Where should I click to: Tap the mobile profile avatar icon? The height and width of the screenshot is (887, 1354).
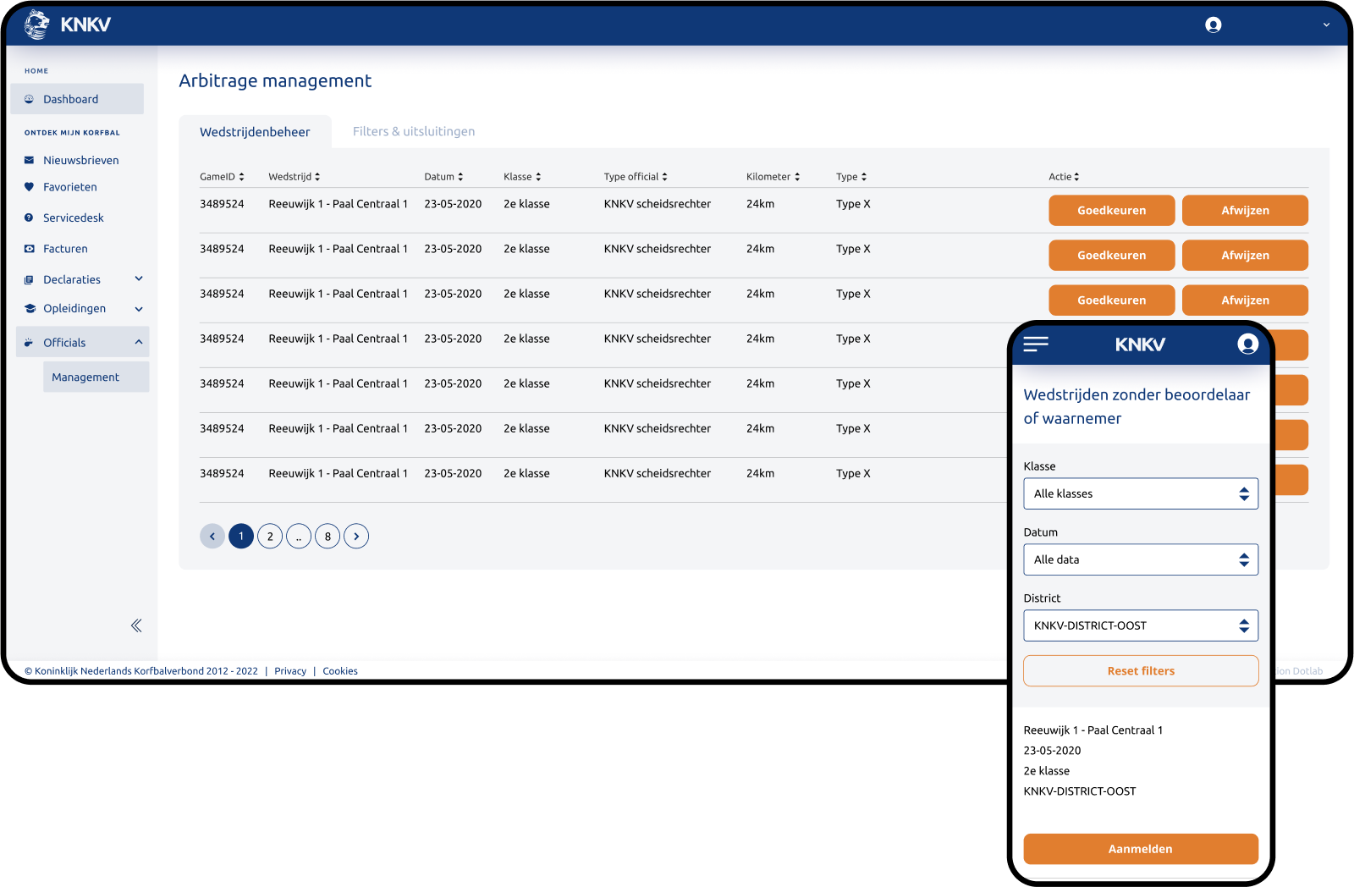1247,344
